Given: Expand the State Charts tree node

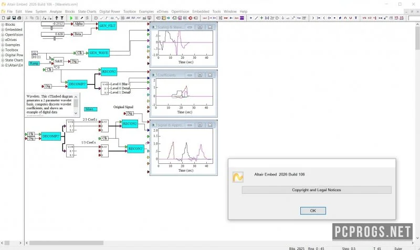Looking at the screenshot, I should point(3,60).
